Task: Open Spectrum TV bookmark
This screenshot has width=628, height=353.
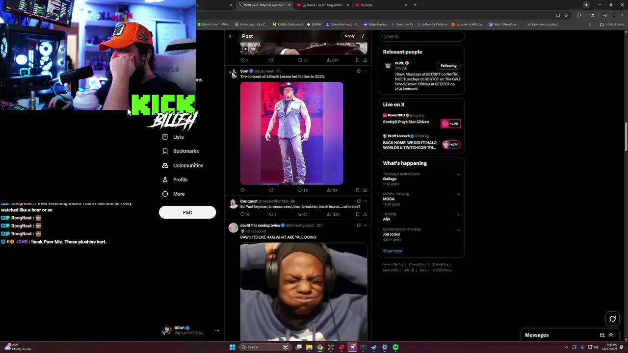Action: [402, 24]
